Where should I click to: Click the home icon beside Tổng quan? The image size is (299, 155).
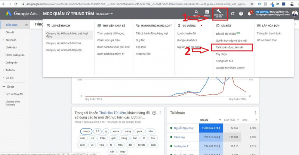pyautogui.click(x=26, y=25)
